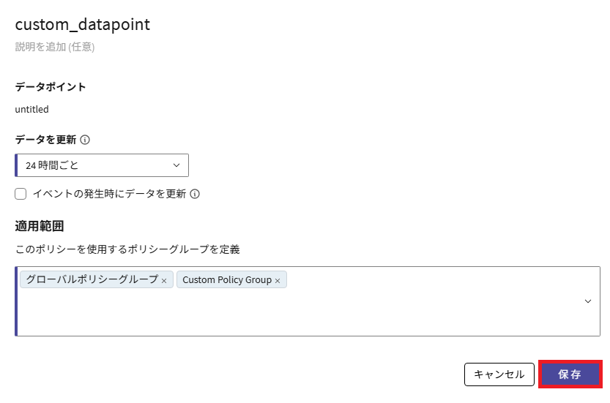
Task: Remove グローバルポリシーグループ tag with its x
Action: [x=164, y=281]
